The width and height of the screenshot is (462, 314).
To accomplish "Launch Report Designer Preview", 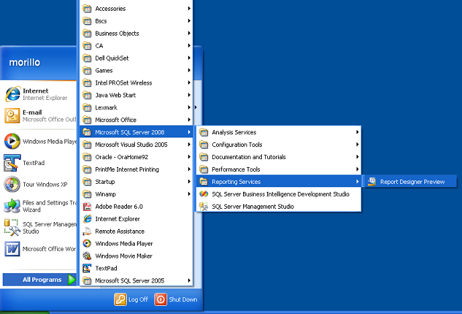I will pos(410,182).
